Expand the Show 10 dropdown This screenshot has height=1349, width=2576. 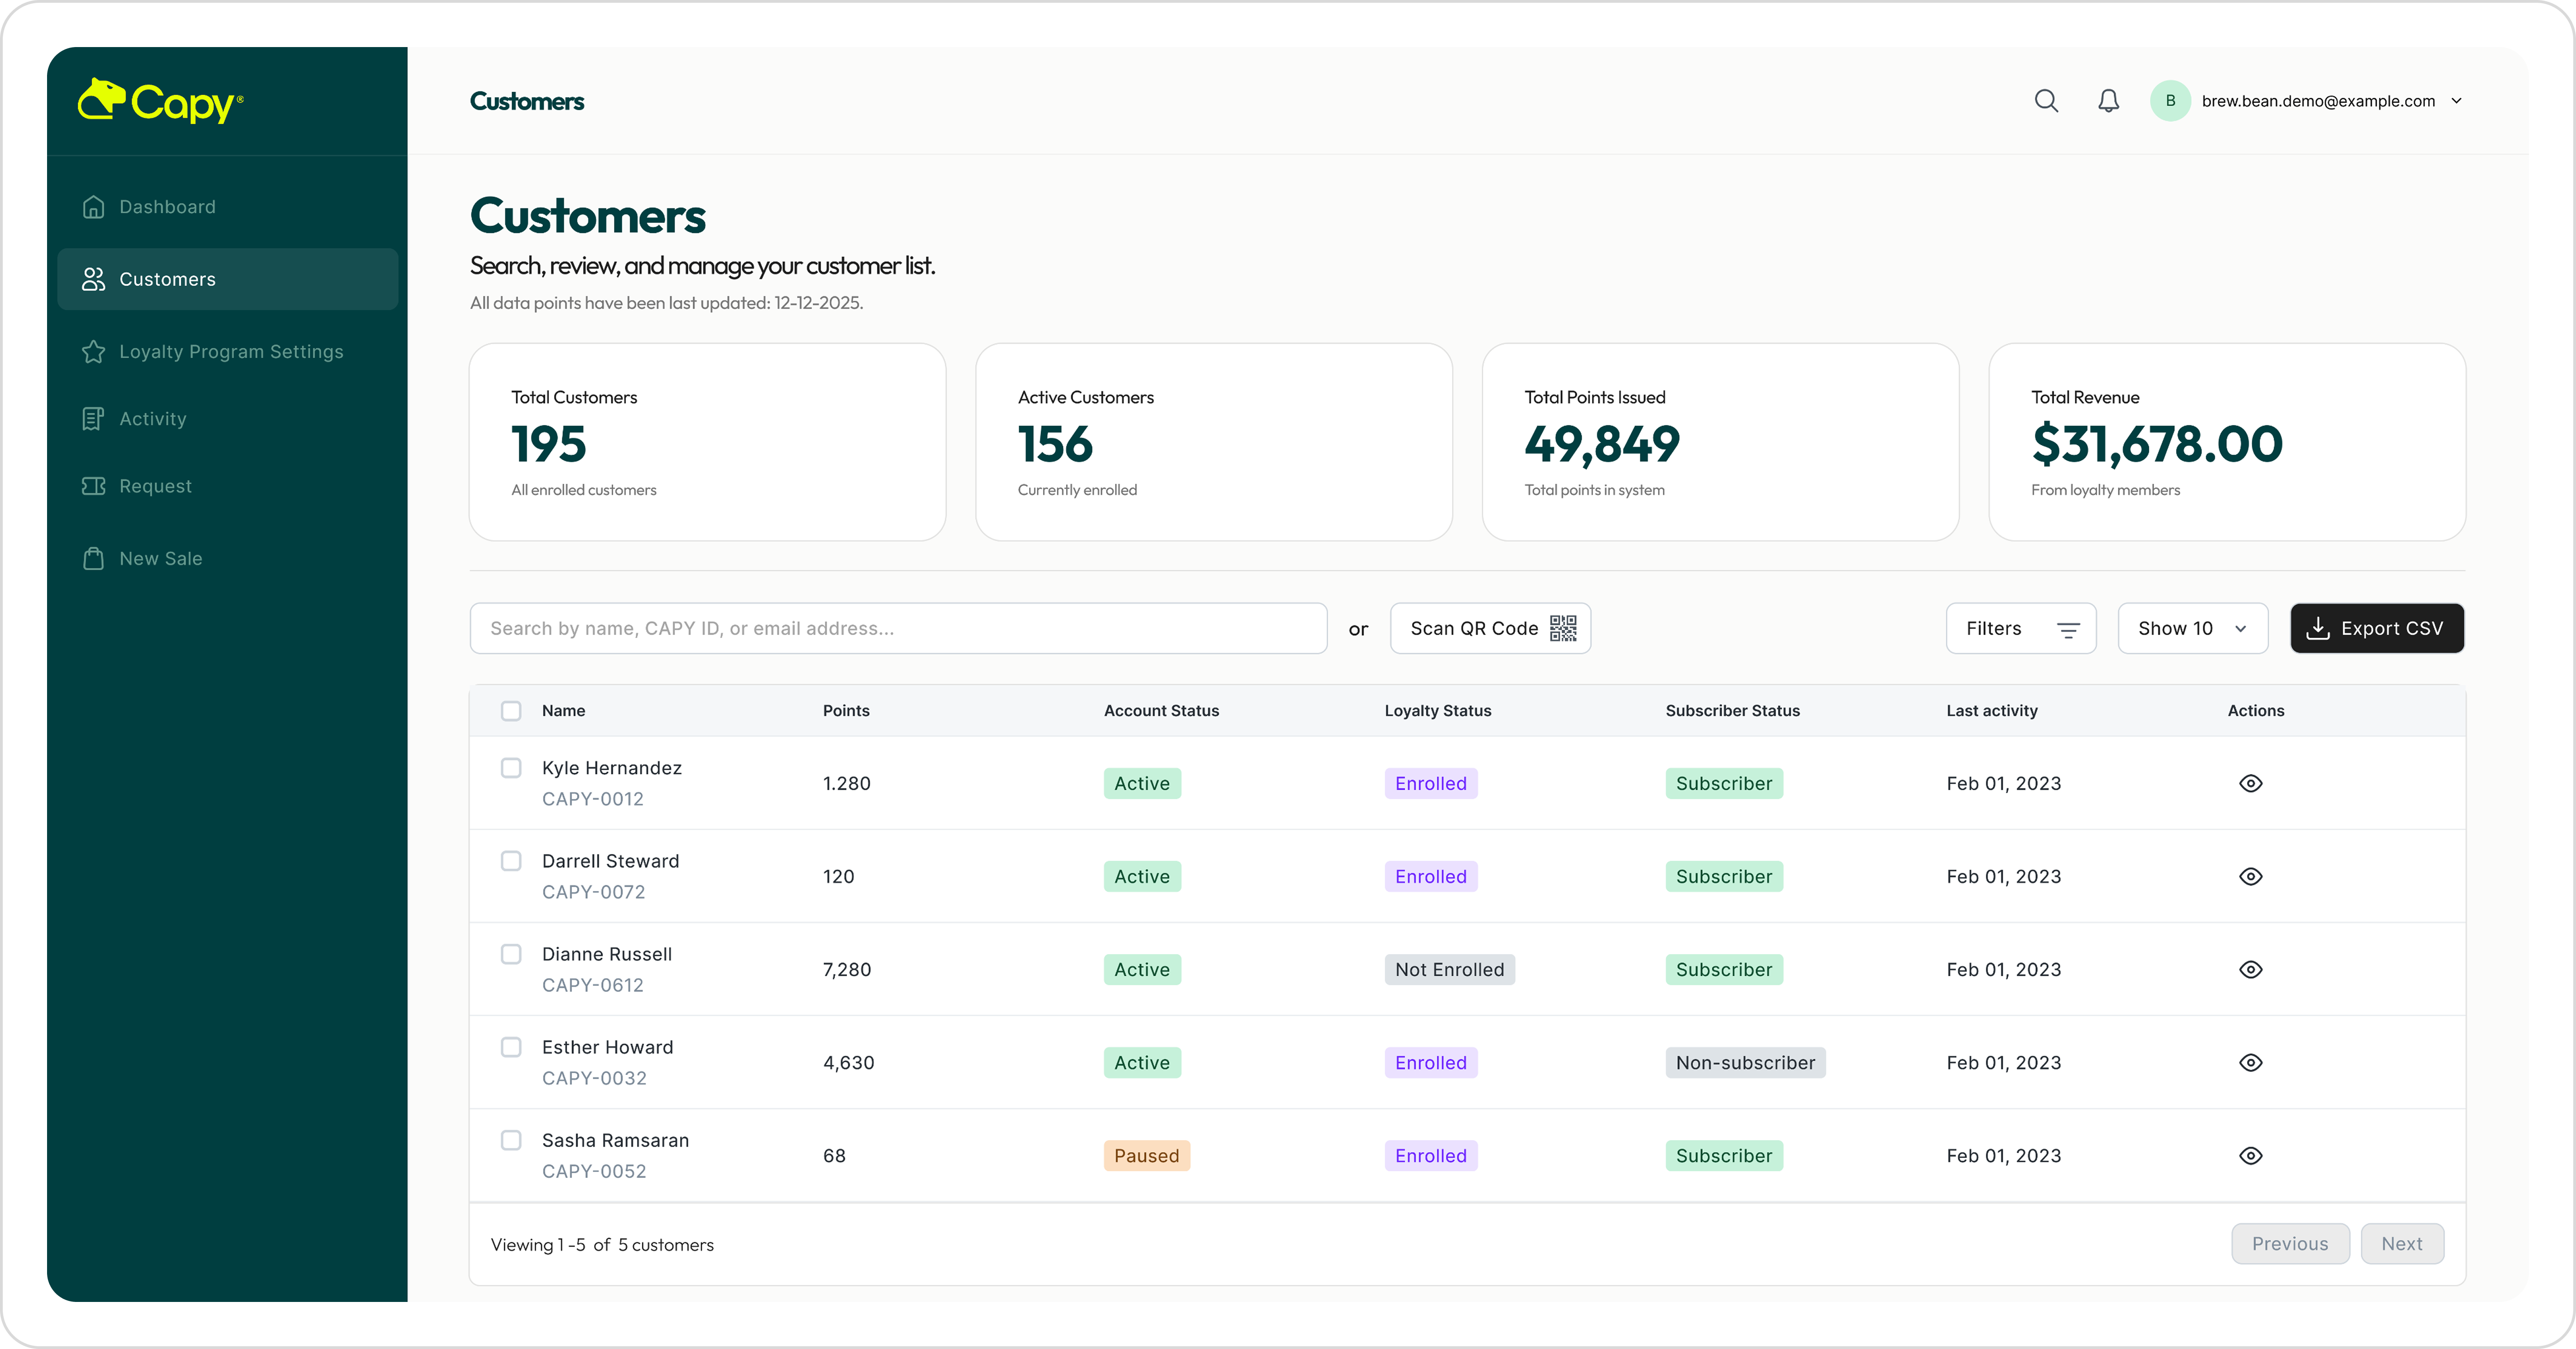click(x=2192, y=628)
